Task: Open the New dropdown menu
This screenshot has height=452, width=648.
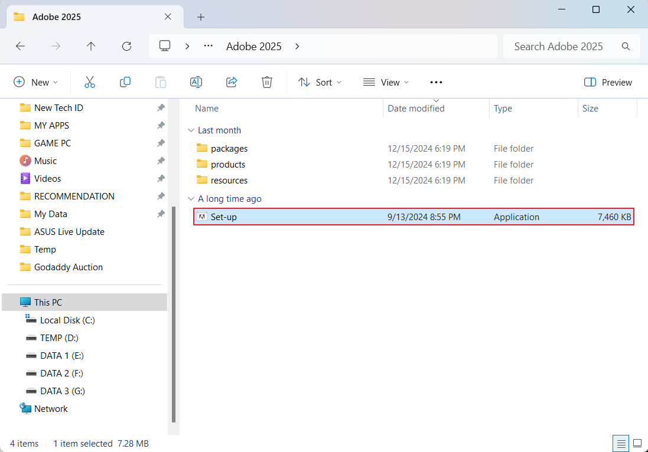Action: coord(36,82)
